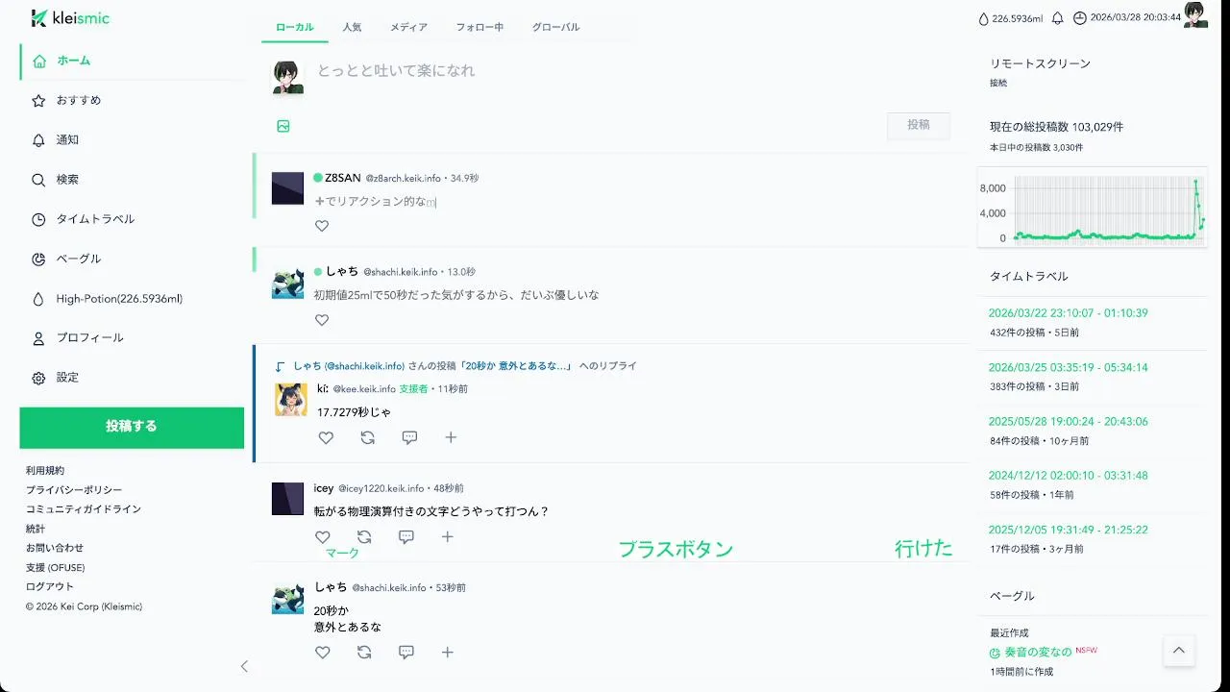The height and width of the screenshot is (692, 1230).
Task: Open the notification bell in top bar
Action: (1058, 18)
